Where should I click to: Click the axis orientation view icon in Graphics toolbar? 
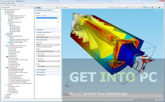[x=130, y=7]
